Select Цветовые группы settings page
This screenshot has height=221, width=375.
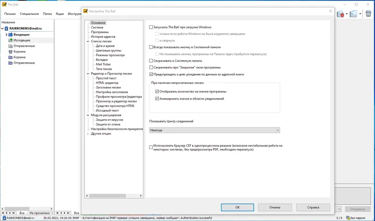tap(109, 50)
